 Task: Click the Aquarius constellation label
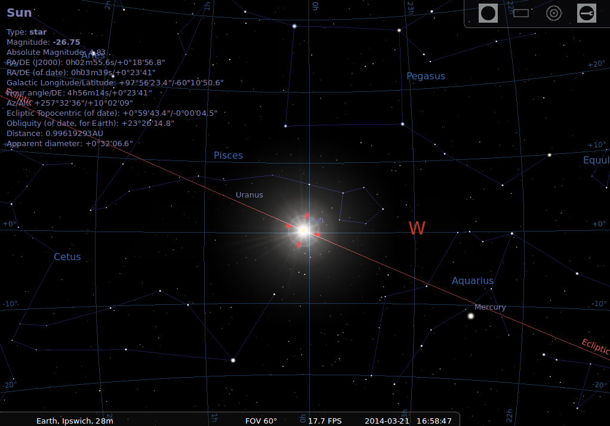point(472,281)
